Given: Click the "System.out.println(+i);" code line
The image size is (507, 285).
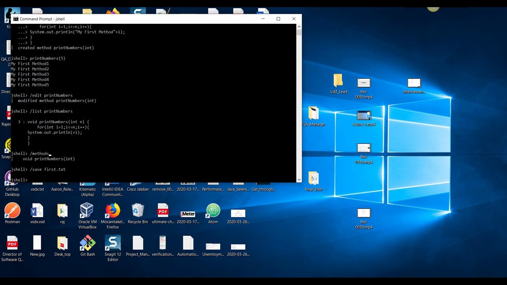Looking at the screenshot, I should tap(55, 133).
